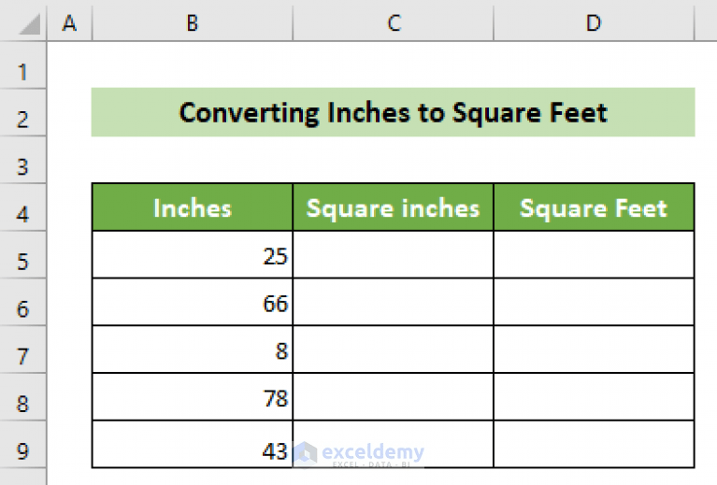This screenshot has width=717, height=485.
Task: Click the 'Square inches' header cell
Action: pos(394,207)
